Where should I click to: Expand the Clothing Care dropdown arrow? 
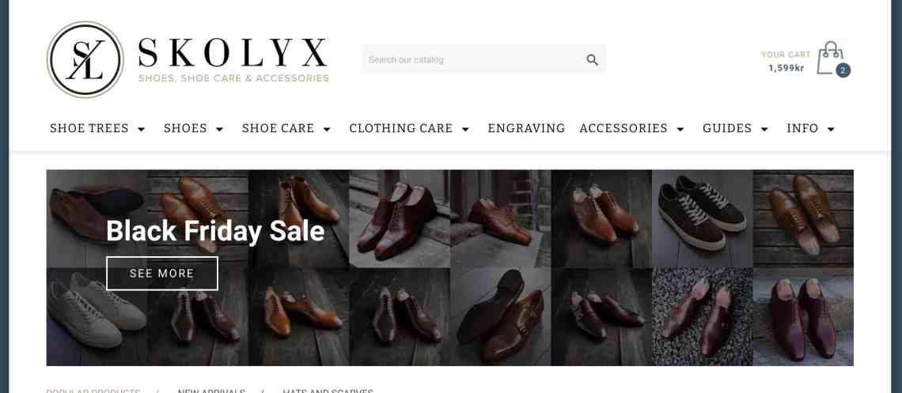tap(465, 129)
